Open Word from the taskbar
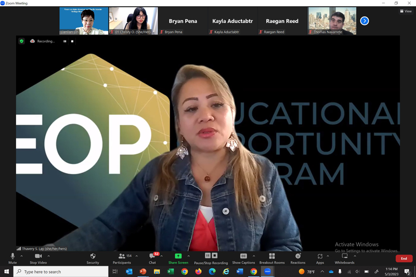This screenshot has height=277, width=416. click(240, 271)
